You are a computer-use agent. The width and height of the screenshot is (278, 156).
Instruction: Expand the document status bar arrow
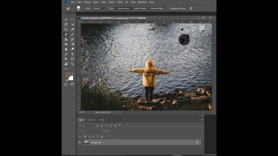pos(120,112)
